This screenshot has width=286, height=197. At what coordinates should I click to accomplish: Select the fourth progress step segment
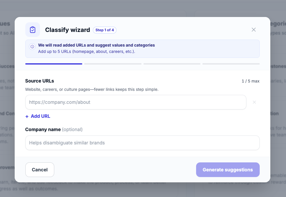point(231,64)
